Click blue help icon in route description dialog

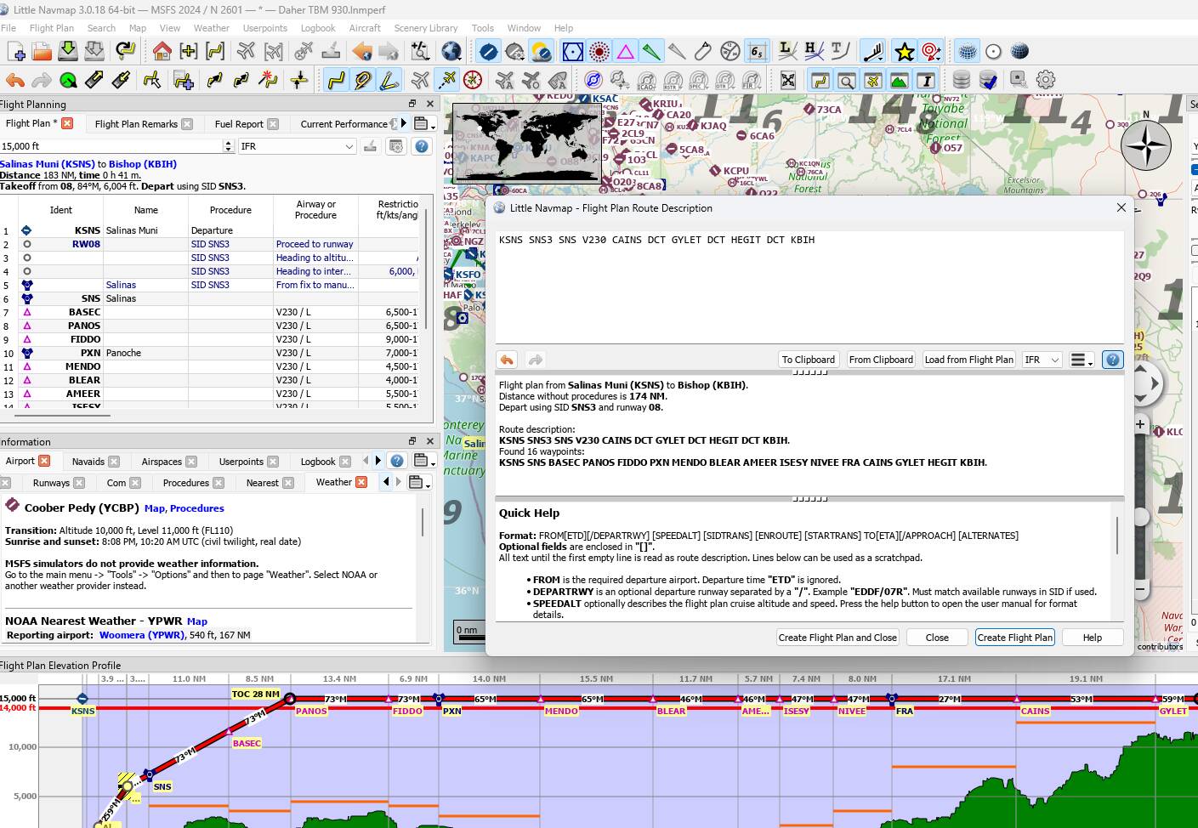[x=1112, y=360]
